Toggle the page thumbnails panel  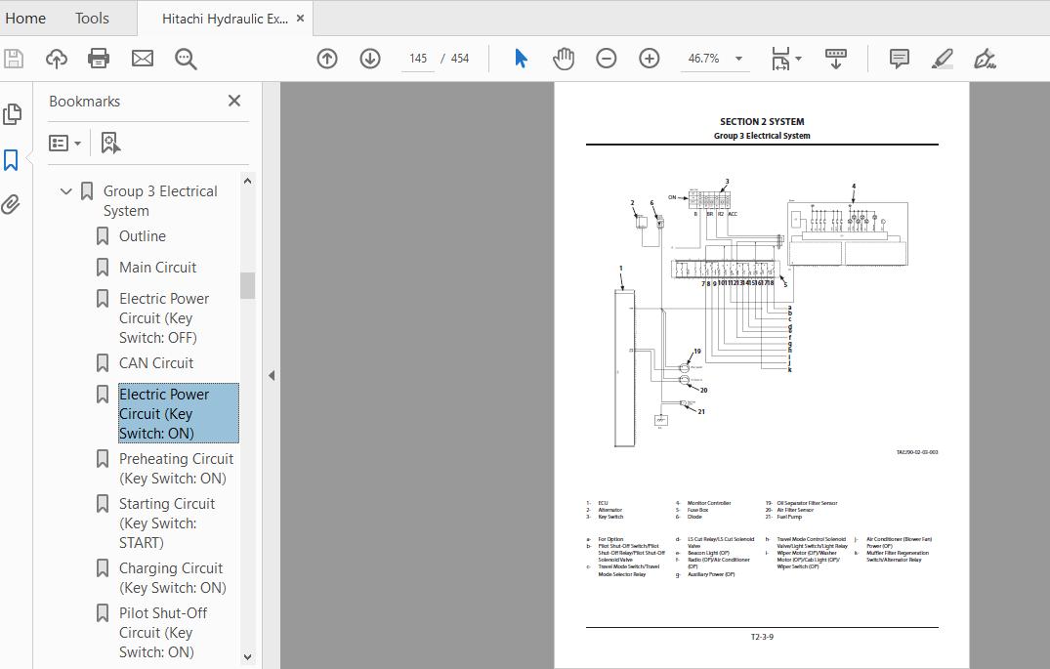click(x=12, y=114)
